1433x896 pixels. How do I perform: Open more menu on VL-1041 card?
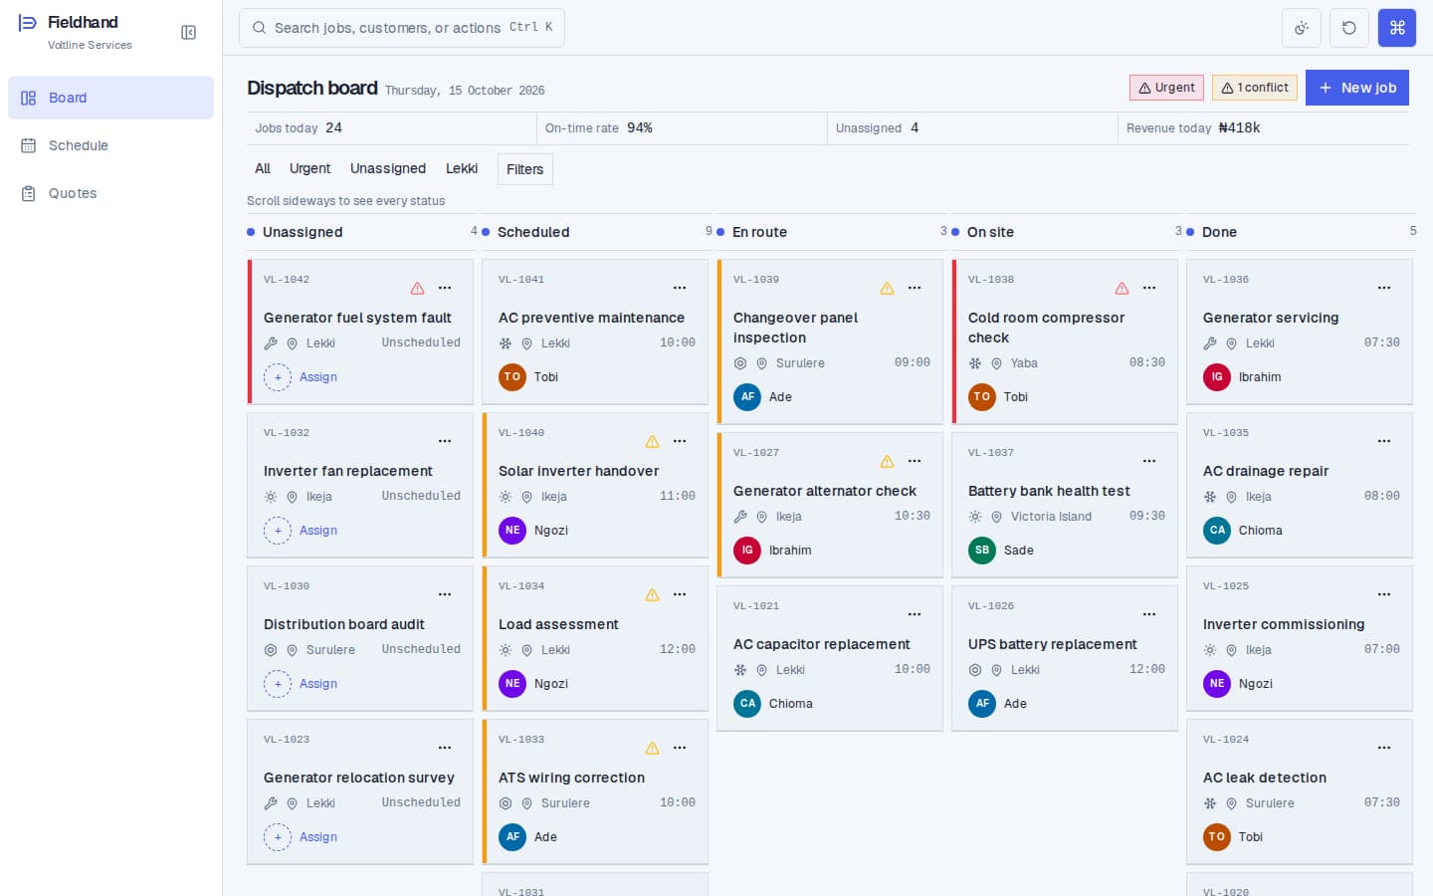click(680, 288)
